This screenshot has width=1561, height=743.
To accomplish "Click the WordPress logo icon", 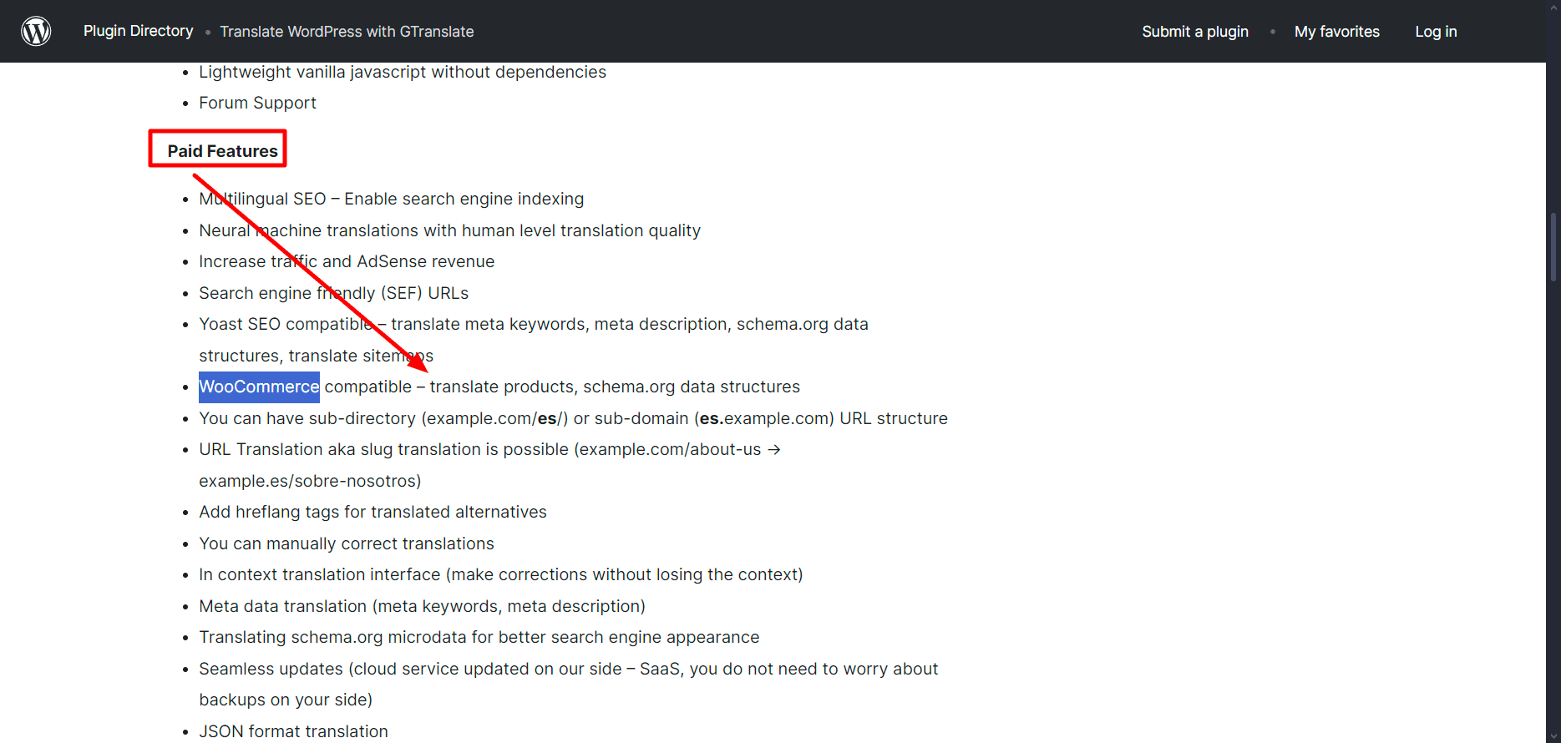I will click(36, 31).
